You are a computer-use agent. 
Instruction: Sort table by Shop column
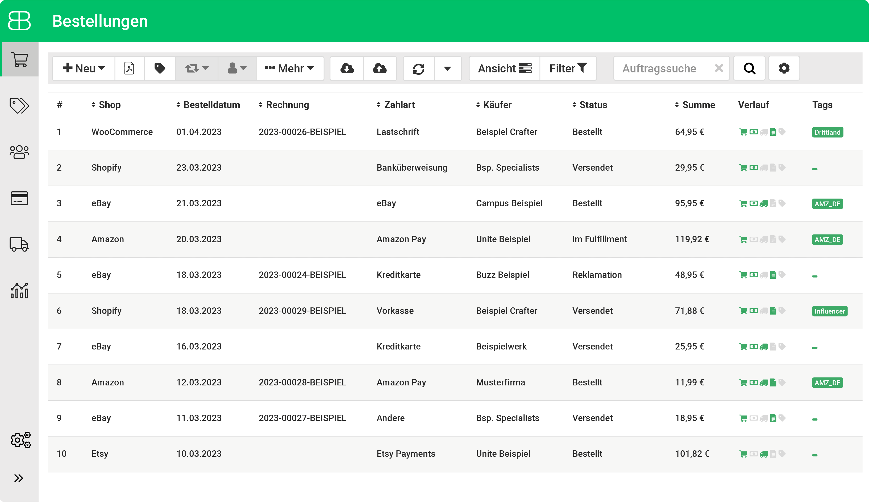click(x=106, y=105)
